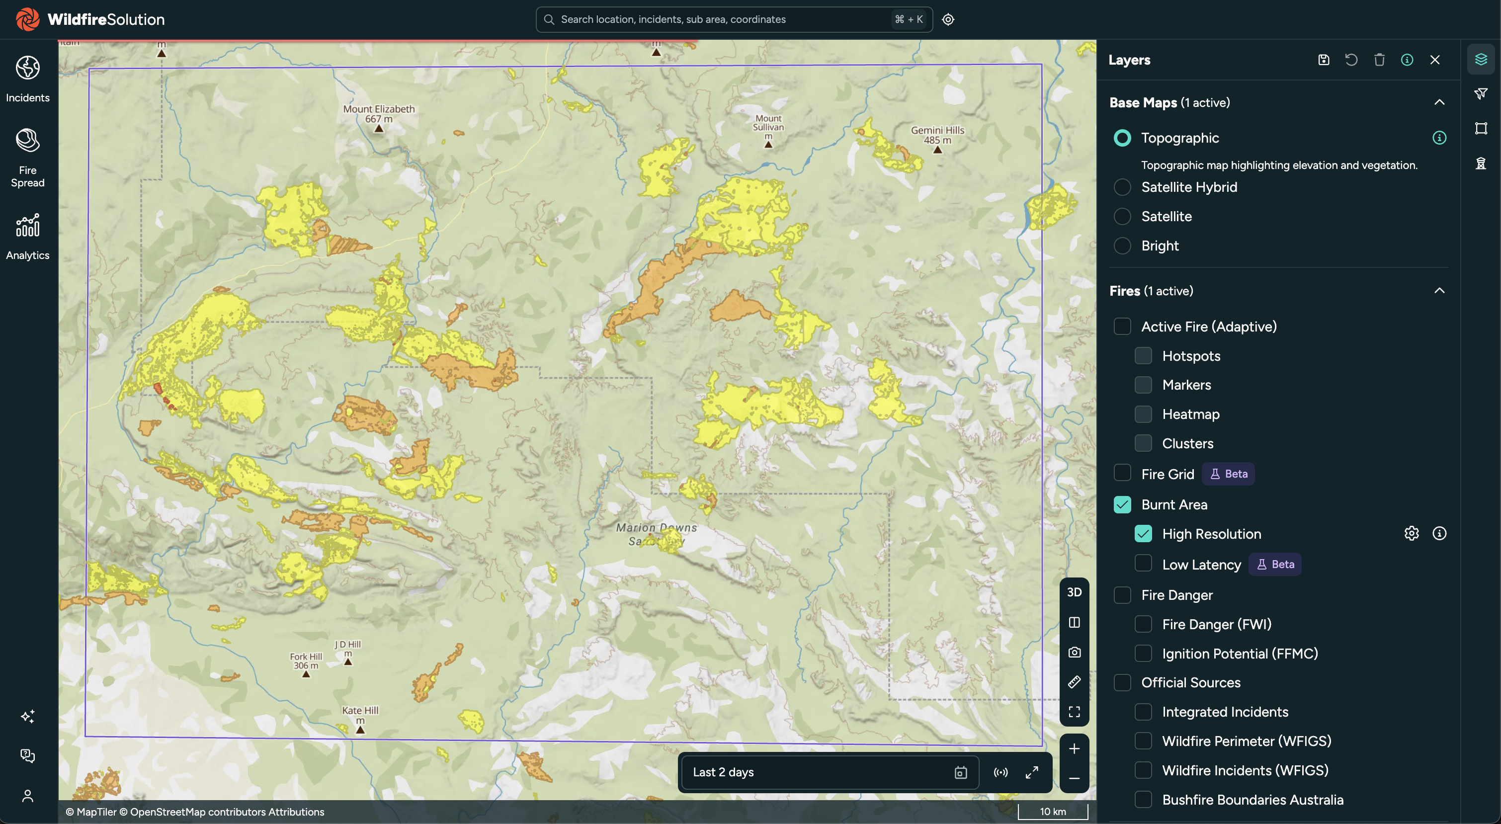Reset layers with the undo icon

pyautogui.click(x=1351, y=60)
